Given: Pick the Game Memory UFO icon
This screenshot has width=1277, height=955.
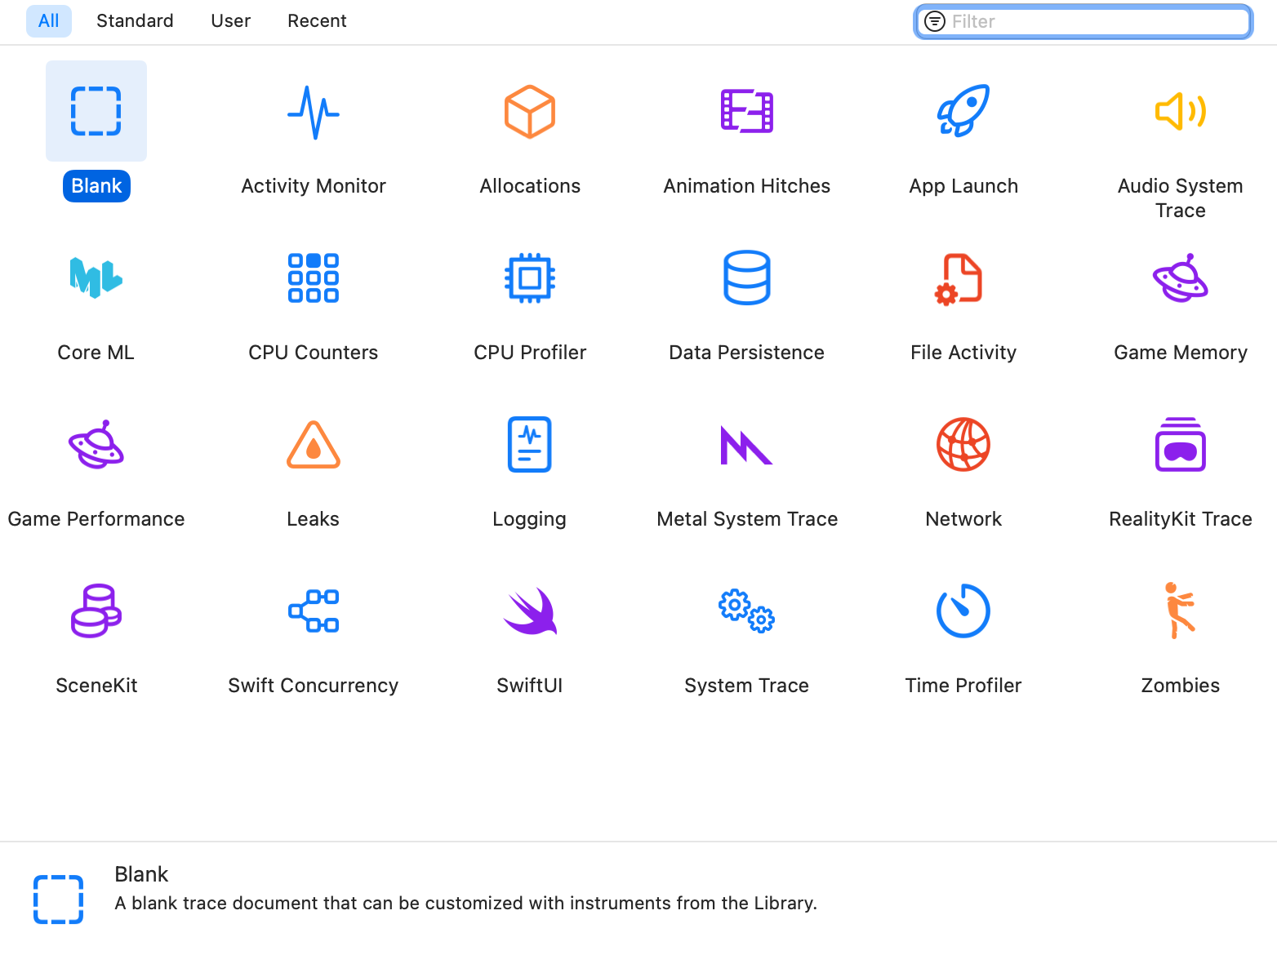Looking at the screenshot, I should click(x=1181, y=278).
